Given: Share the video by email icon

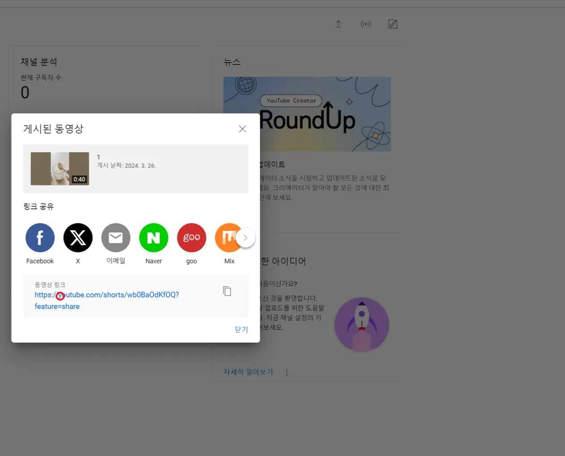Looking at the screenshot, I should 116,237.
